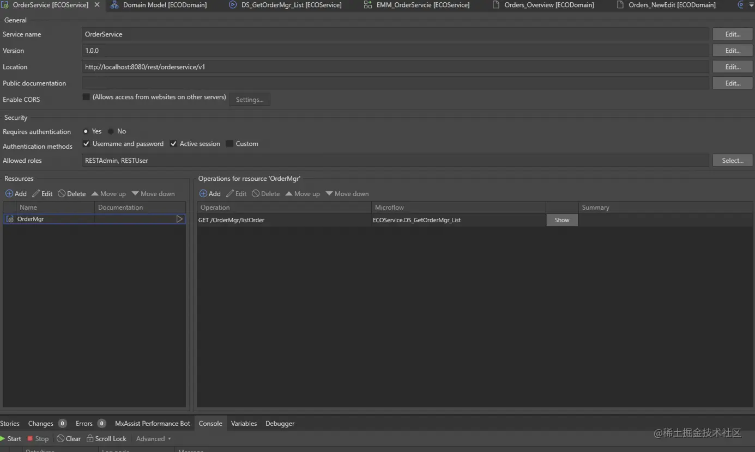755x452 pixels.
Task: Click the Service name field
Action: [396, 34]
